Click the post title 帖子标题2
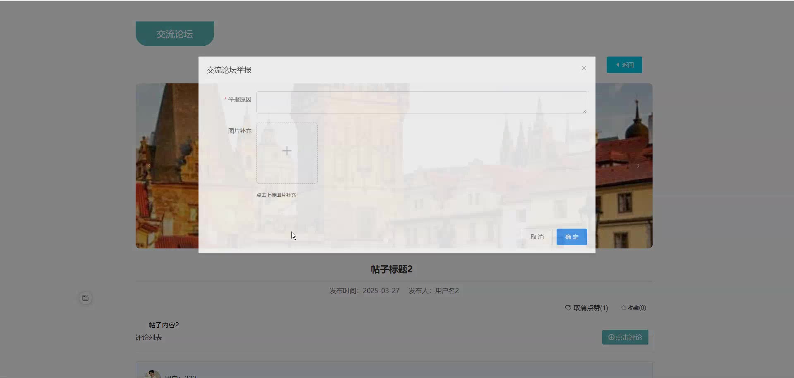 pos(392,269)
